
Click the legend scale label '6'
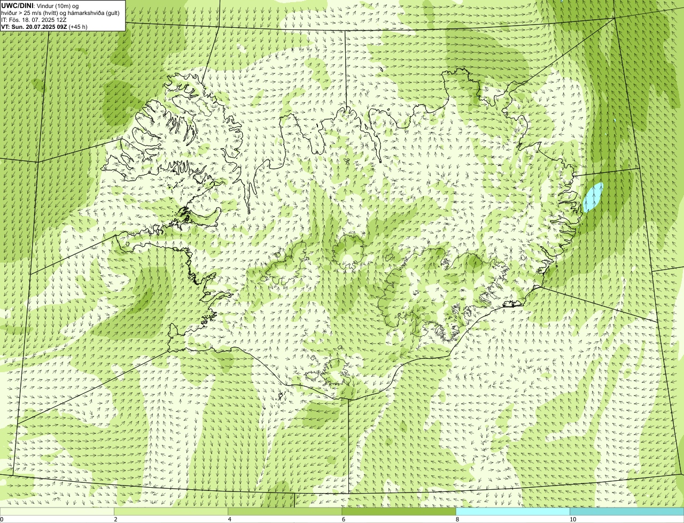[343, 519]
